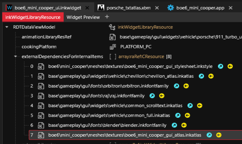This screenshot has width=242, height=144.
Task: Click blue arrow icon beside blender.inkfontfamily
Action: [x=174, y=126]
